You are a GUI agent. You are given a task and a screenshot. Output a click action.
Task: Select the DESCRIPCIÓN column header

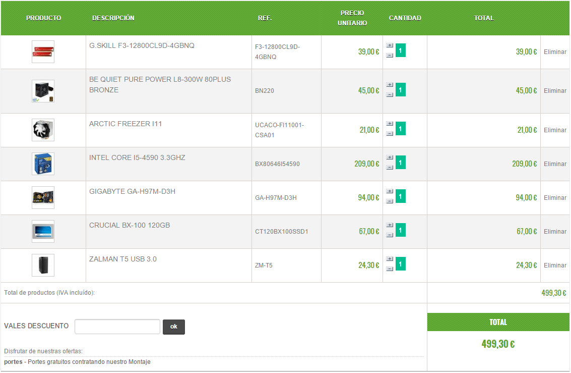(x=113, y=18)
